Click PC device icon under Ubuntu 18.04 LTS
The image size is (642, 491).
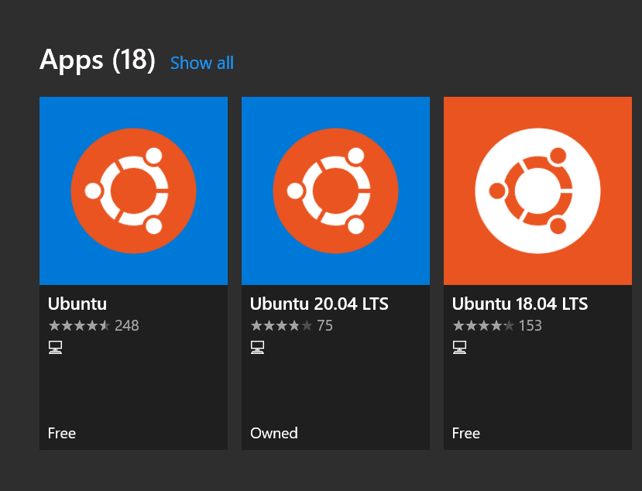tap(459, 347)
